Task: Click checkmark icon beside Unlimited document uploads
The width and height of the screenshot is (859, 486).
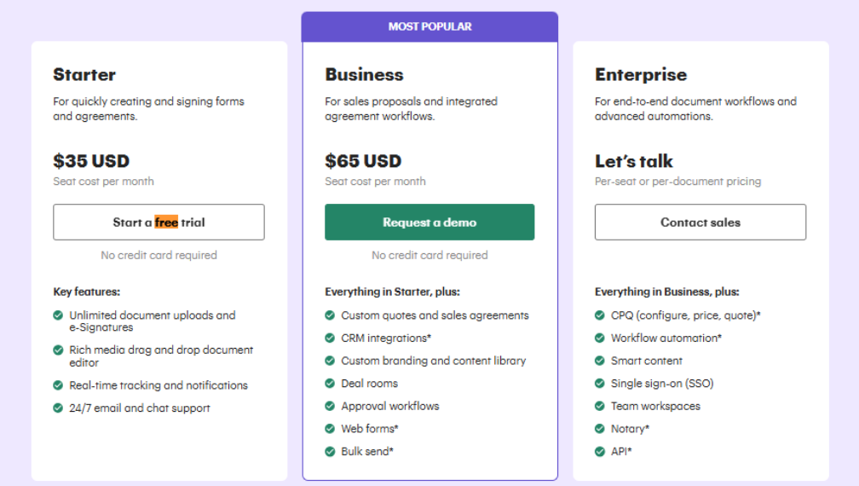Action: pyautogui.click(x=58, y=315)
